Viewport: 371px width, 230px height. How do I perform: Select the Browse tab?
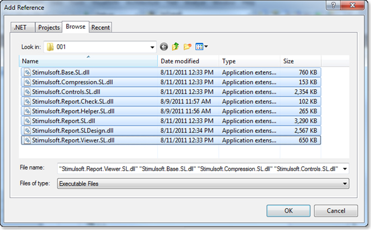(x=75, y=26)
